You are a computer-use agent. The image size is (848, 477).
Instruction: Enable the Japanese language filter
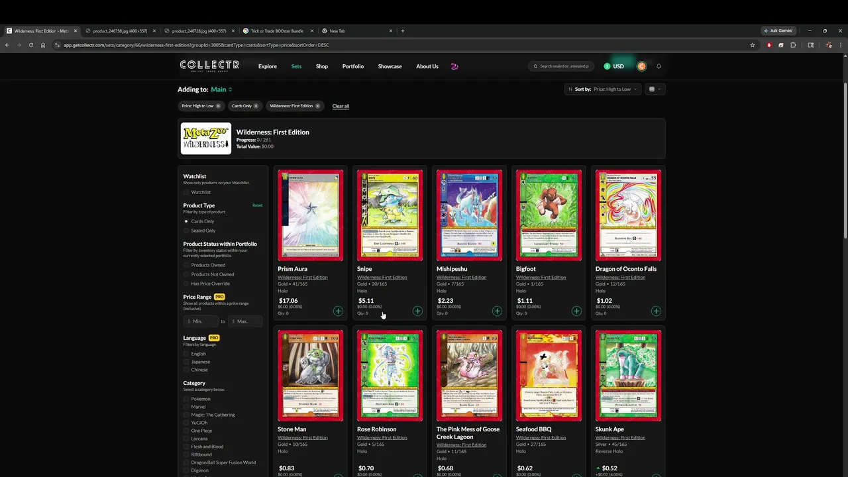coord(186,362)
